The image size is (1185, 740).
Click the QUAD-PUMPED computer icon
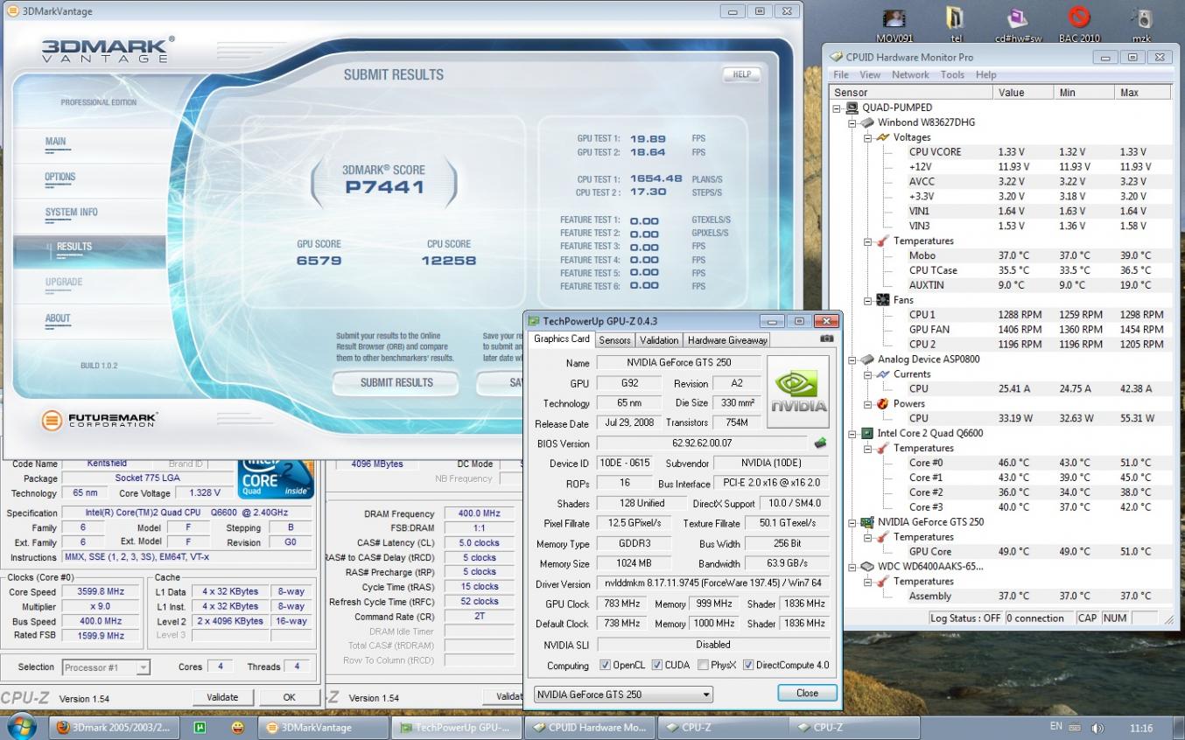(x=852, y=108)
